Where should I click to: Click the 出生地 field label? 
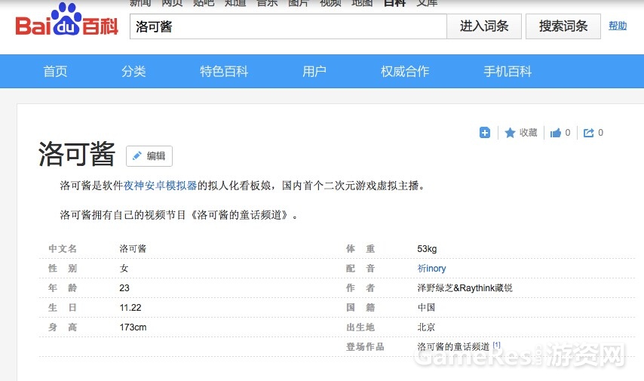(x=360, y=327)
